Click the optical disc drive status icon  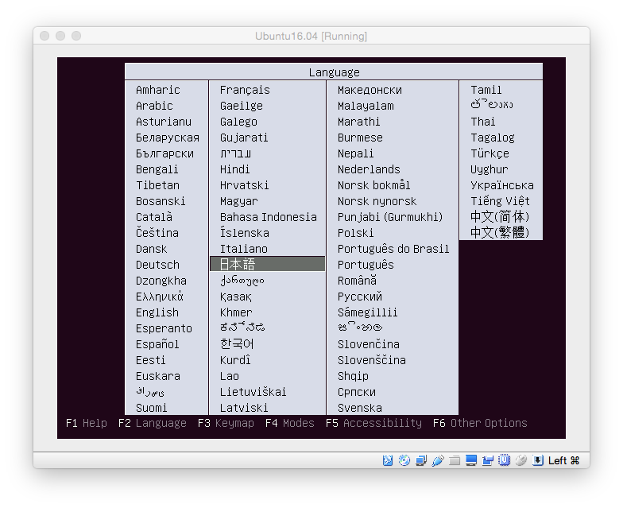(x=404, y=460)
